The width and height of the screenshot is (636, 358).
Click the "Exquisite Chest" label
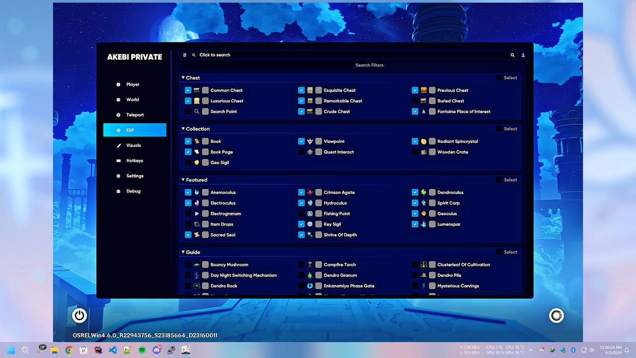340,90
